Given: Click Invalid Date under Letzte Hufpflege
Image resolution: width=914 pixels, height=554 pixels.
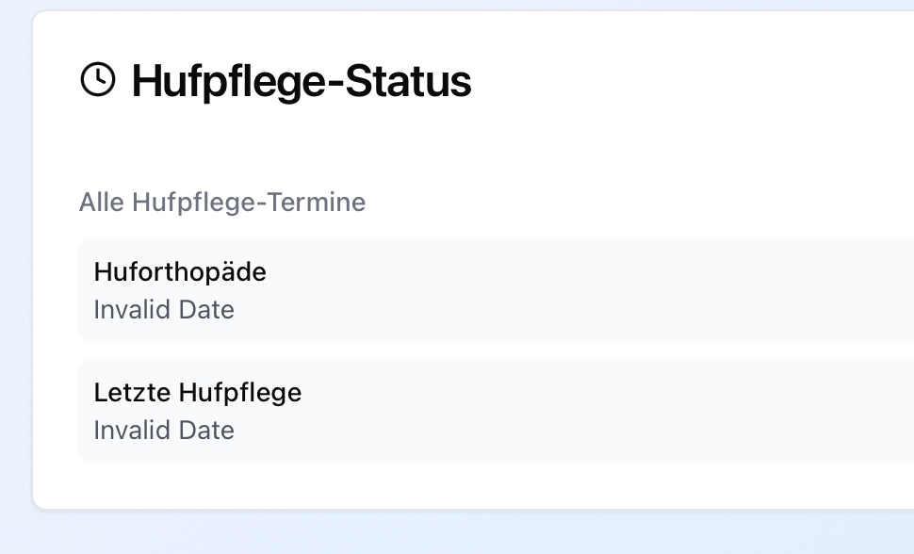Looking at the screenshot, I should click(164, 431).
